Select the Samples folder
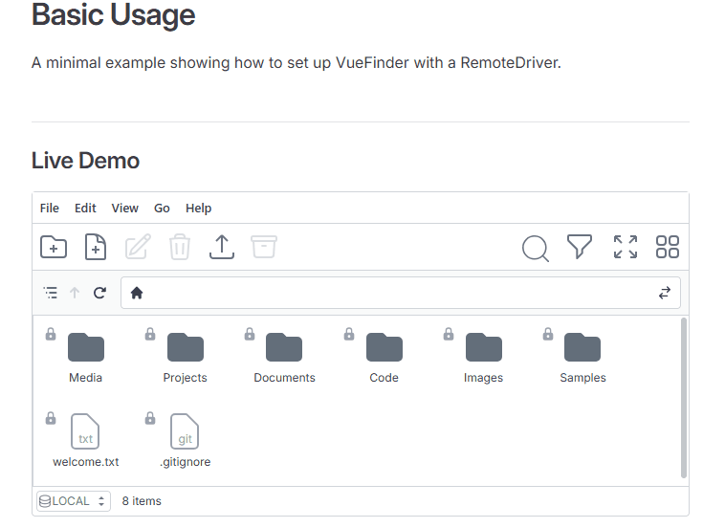The width and height of the screenshot is (725, 528). pyautogui.click(x=582, y=347)
